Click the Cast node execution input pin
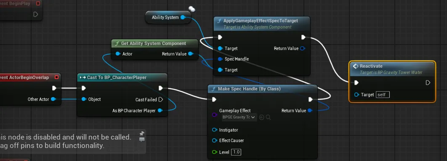 83,88
